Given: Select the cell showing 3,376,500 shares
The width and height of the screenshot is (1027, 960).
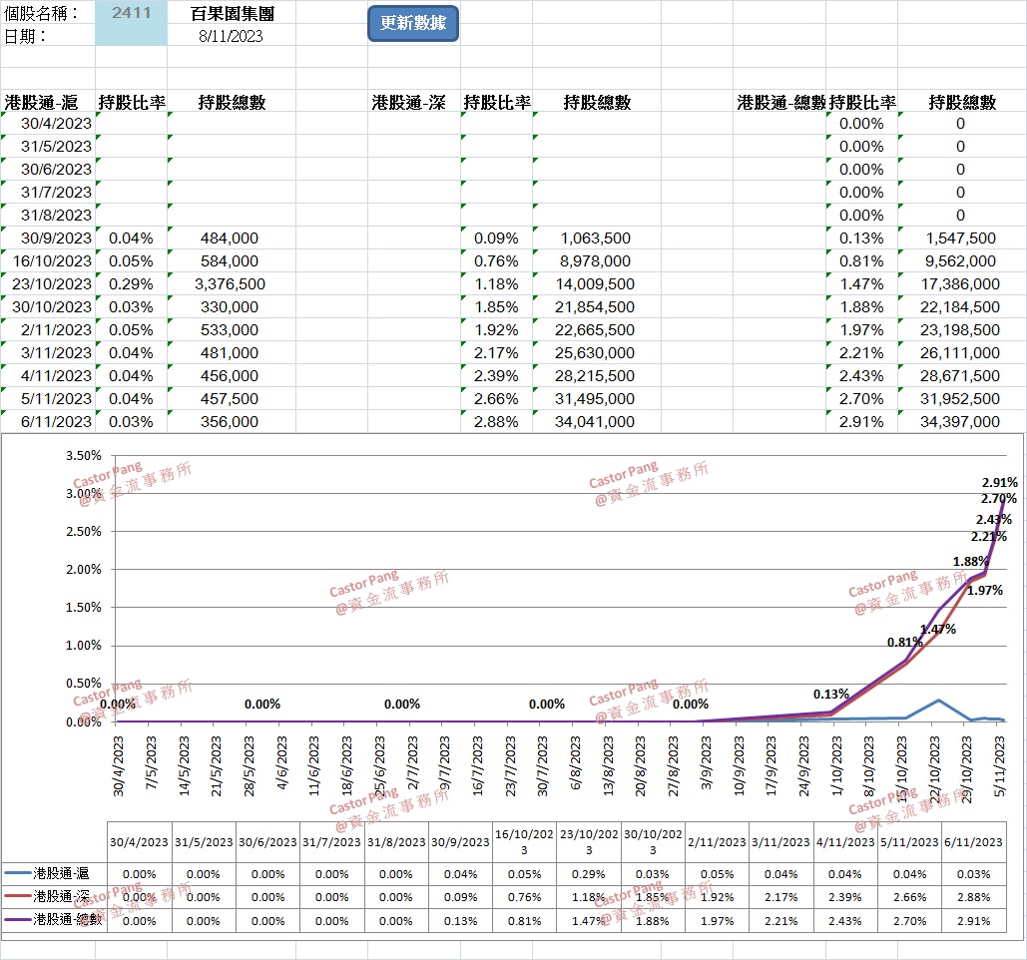Looking at the screenshot, I should click(232, 284).
